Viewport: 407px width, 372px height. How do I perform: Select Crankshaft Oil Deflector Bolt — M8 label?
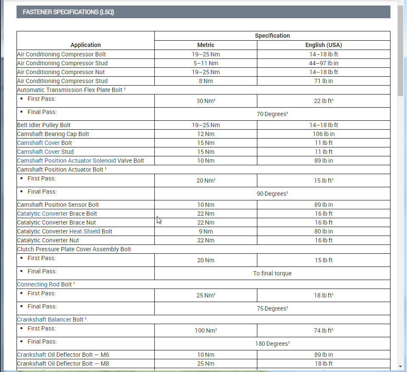[63, 364]
